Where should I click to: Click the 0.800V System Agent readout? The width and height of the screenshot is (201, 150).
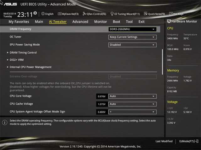[102, 112]
